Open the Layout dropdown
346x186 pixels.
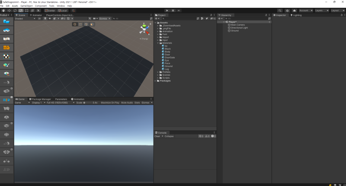pyautogui.click(x=338, y=10)
